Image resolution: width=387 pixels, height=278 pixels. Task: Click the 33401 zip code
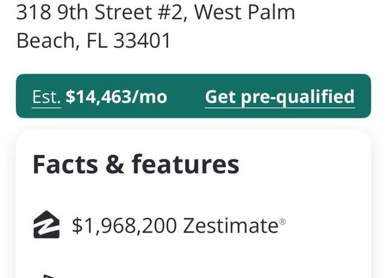142,40
